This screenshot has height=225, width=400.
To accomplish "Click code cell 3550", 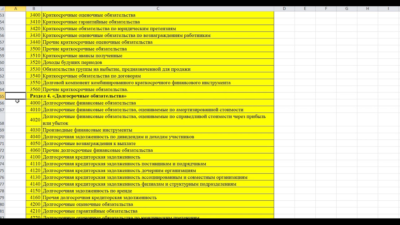I will pos(34,82).
